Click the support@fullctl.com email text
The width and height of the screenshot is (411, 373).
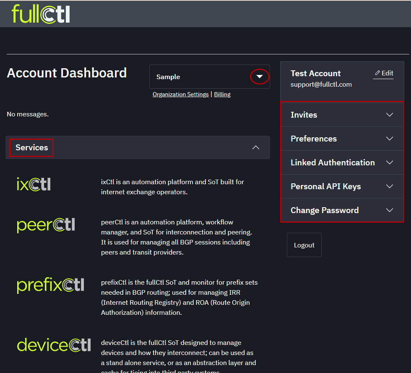[x=321, y=85]
